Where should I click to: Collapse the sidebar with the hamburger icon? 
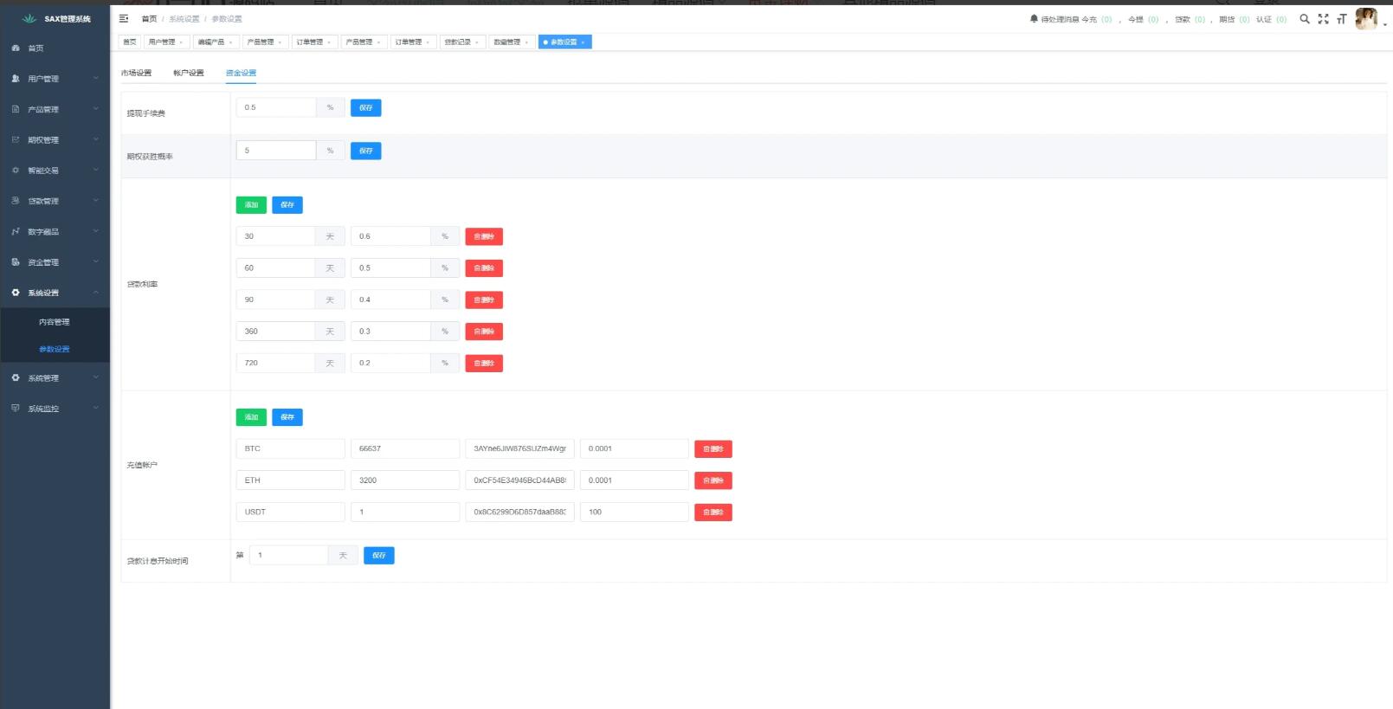pos(124,18)
